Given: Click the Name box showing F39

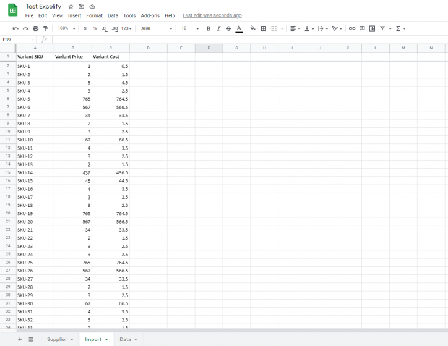Looking at the screenshot, I should pyautogui.click(x=18, y=40).
